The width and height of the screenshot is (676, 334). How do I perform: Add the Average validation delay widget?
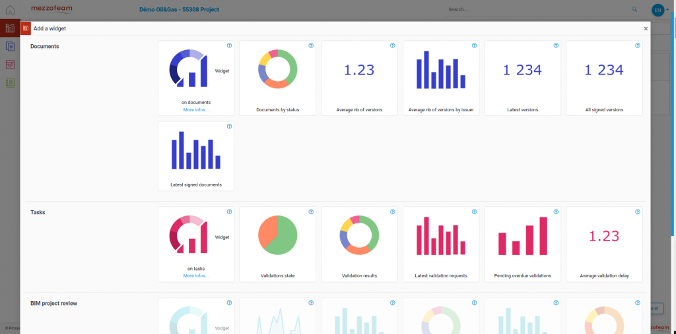click(x=605, y=244)
